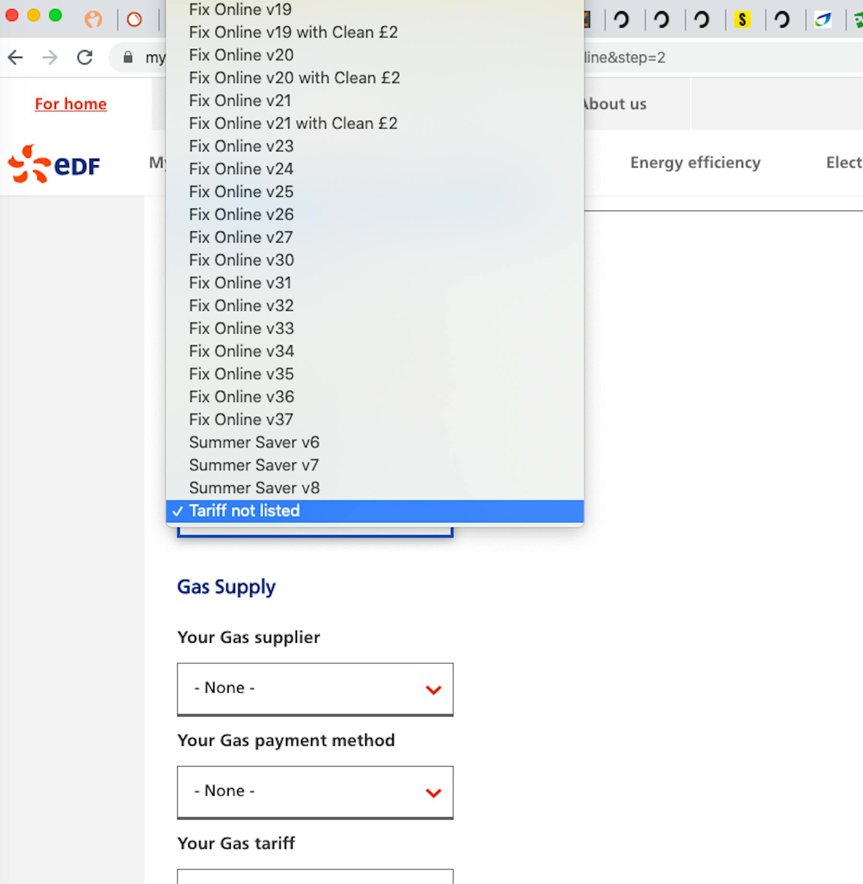Choose Summer Saver v6 tariff

tap(375, 442)
